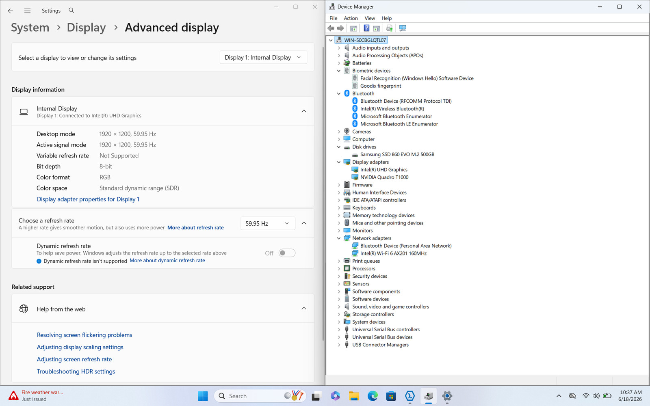Open the 59.95 Hz refresh rate dropdown

click(x=267, y=223)
